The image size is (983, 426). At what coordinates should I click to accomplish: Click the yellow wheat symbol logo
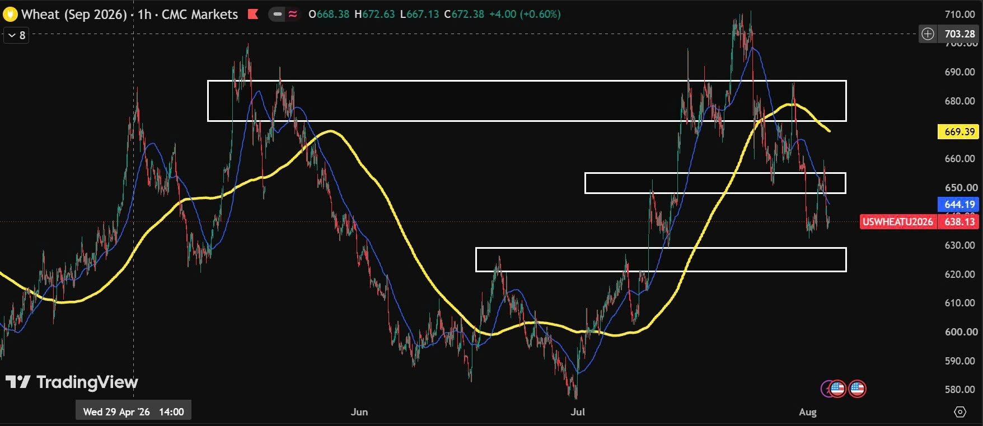(x=10, y=15)
